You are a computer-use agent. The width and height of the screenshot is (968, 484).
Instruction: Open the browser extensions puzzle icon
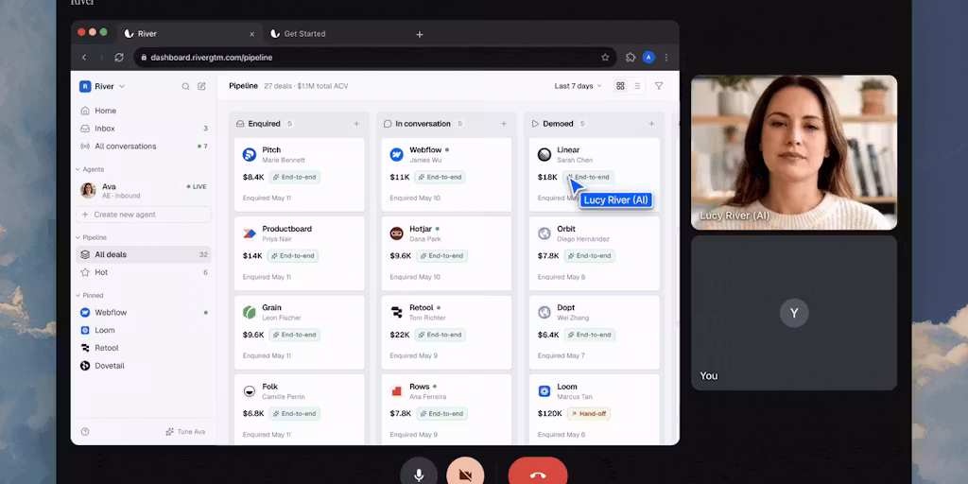(631, 58)
